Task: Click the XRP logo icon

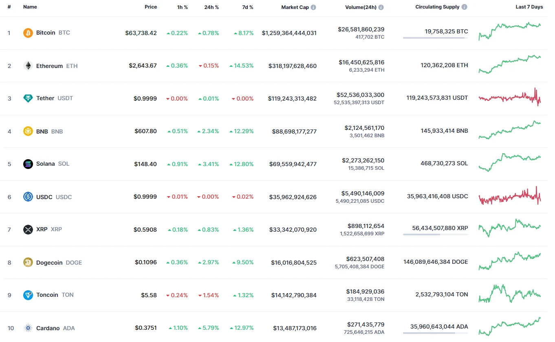Action: point(28,230)
